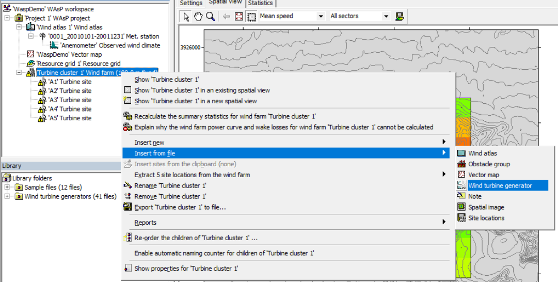Choose Wind turbine generator in submenu
Viewport: 558px width, 282px height.
click(x=500, y=185)
